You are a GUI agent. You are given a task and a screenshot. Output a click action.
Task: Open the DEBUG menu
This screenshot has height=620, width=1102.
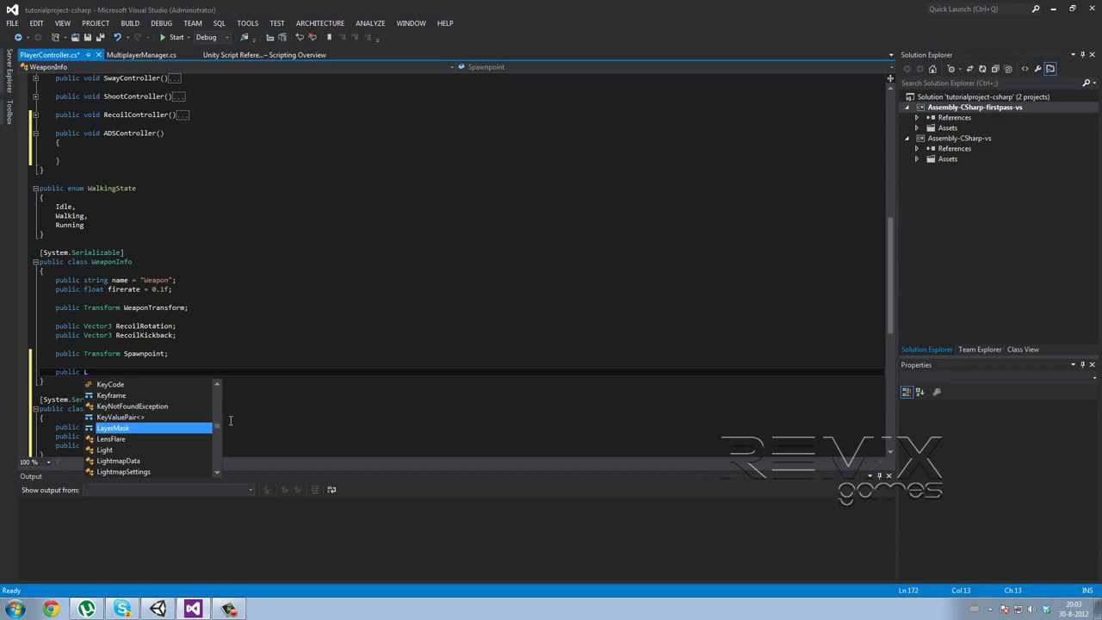click(161, 23)
